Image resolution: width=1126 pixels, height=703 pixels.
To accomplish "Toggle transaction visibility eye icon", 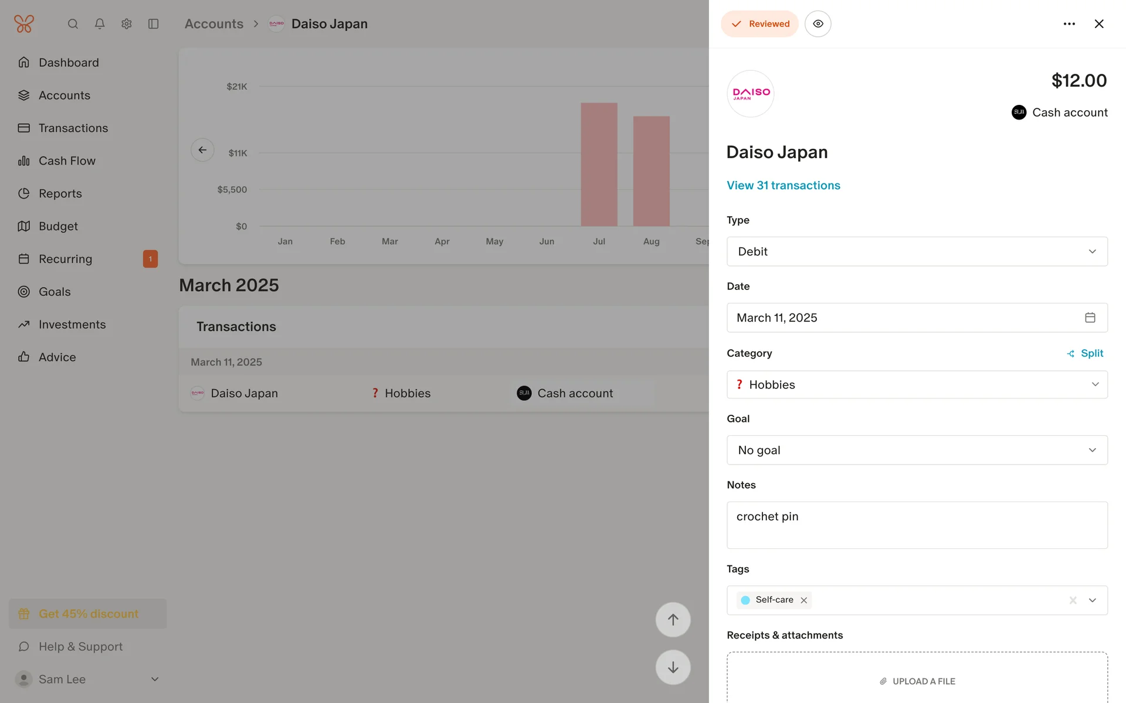I will click(x=818, y=24).
